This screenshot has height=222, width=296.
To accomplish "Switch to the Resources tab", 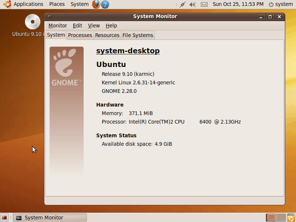I will click(x=107, y=35).
